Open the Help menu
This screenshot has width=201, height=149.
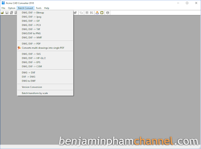[46, 8]
